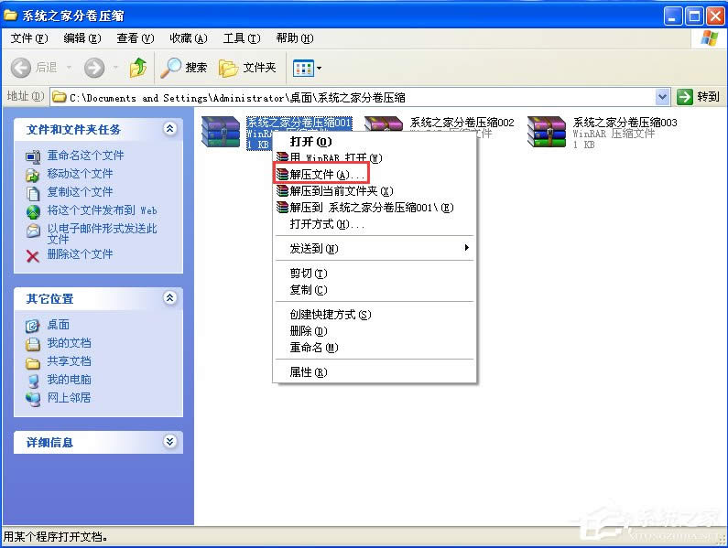Click the email envelope task icon
Viewport: 728px width, 548px height.
click(x=33, y=231)
